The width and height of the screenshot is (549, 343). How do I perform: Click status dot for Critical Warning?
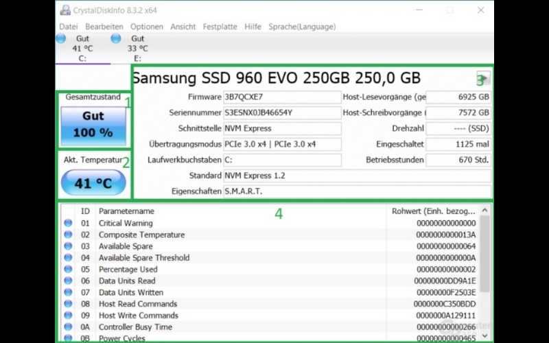[x=68, y=223]
